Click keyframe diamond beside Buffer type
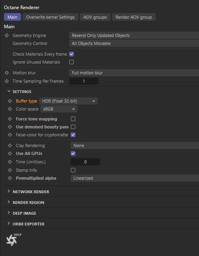Image resolution: width=199 pixels, height=256 pixels. pos(10,101)
